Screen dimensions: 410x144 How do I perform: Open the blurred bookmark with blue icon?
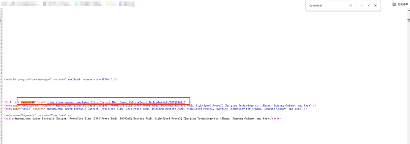click(126, 4)
